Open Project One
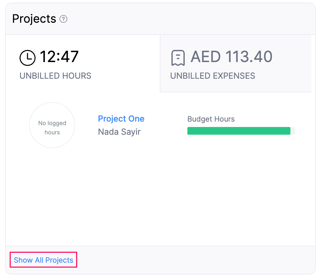This screenshot has height=279, width=319. tap(121, 119)
